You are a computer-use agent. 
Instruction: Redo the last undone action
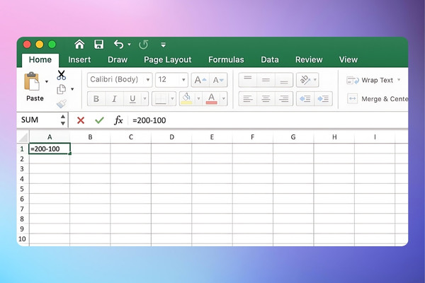tap(143, 45)
